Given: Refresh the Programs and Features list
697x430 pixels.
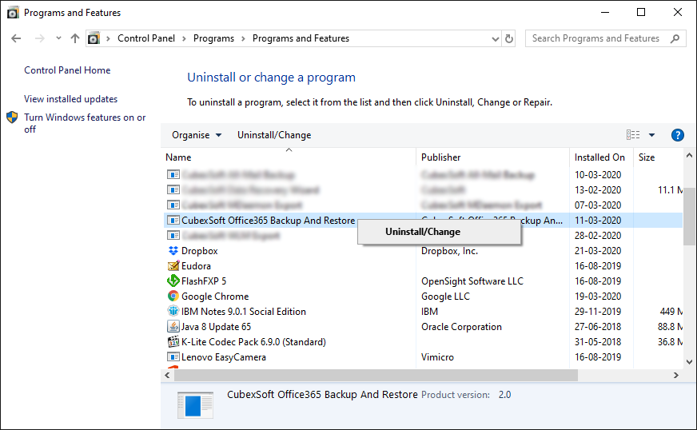Looking at the screenshot, I should coord(509,38).
